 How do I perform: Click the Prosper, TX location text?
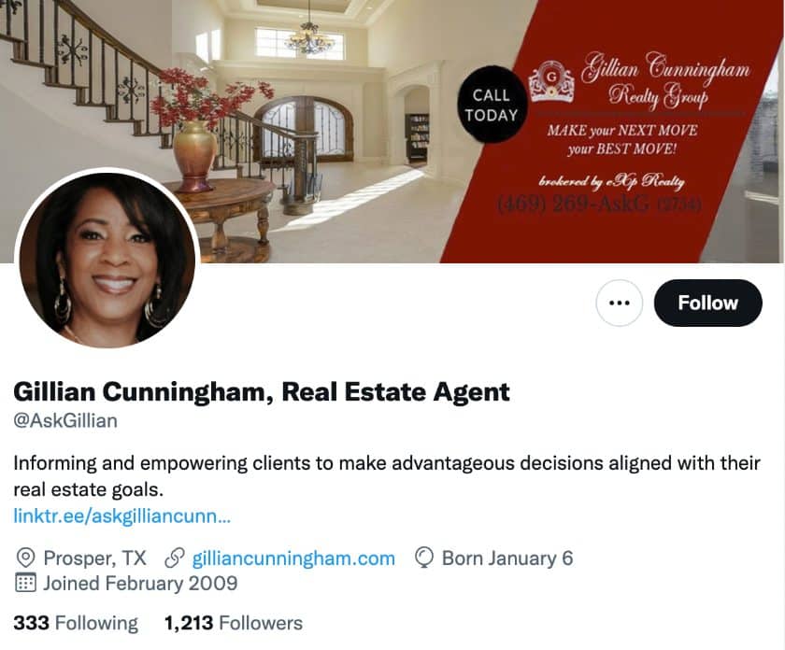point(95,558)
